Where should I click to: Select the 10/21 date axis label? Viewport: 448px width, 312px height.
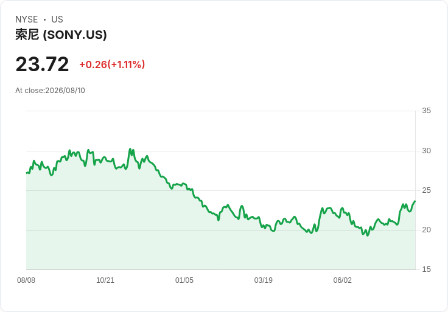coord(105,280)
